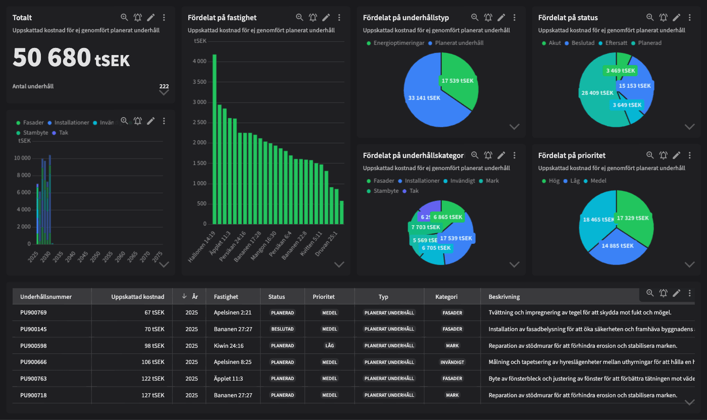Click the alert bell on Fördelat på fastighet
The image size is (707, 420).
click(313, 17)
